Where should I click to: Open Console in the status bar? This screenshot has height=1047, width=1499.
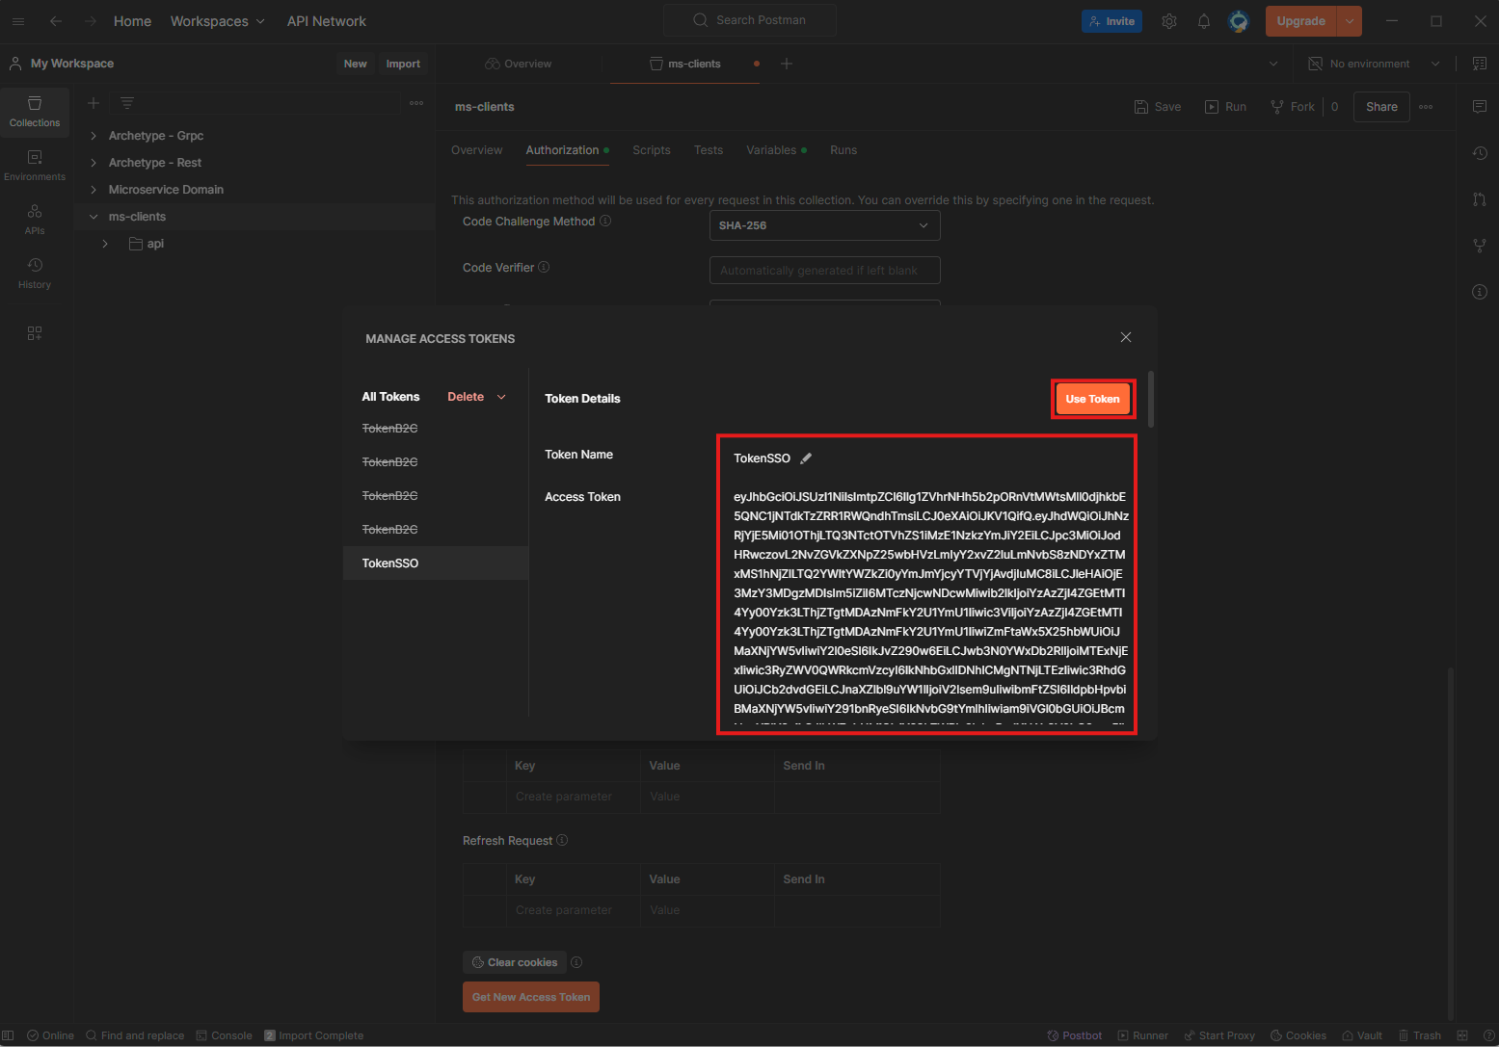[x=225, y=1035]
